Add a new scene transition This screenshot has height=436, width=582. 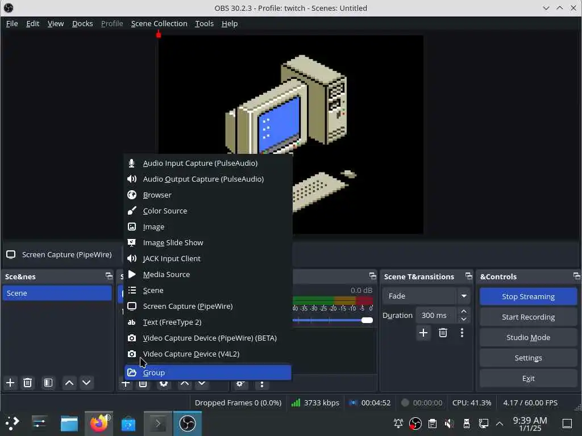point(423,333)
